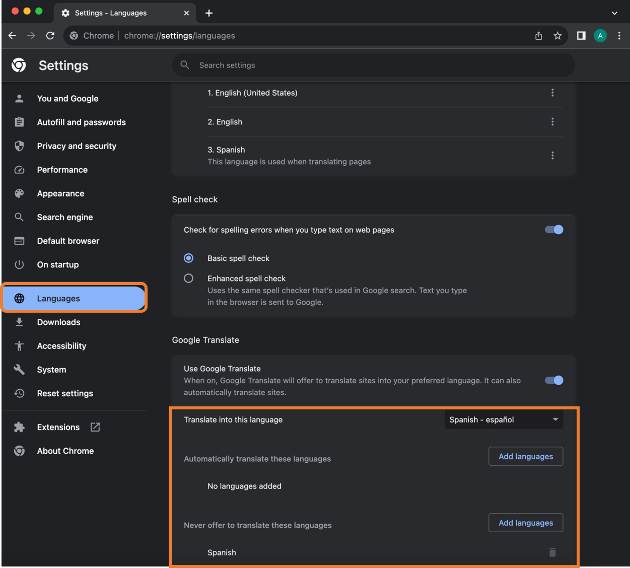Viewport: 630px width, 568px height.
Task: Go to Search engine settings
Action: (x=65, y=217)
